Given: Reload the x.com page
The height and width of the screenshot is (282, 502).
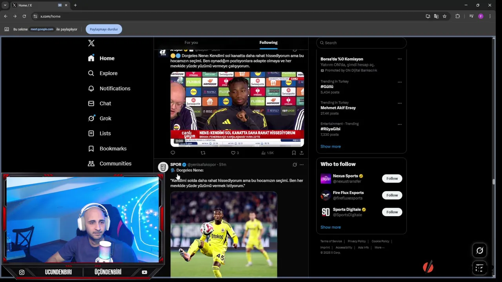Looking at the screenshot, I should (x=24, y=16).
